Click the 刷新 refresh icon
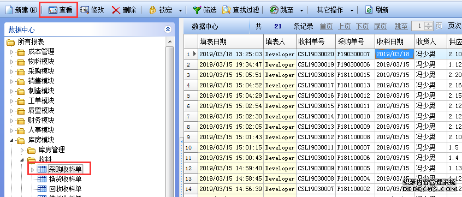Screen dimensions: 462x197 tap(369, 10)
